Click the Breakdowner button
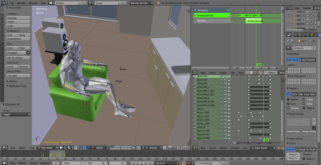 pos(18,39)
